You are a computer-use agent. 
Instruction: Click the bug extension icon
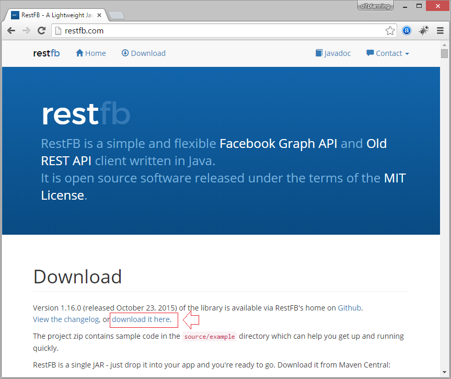click(423, 30)
